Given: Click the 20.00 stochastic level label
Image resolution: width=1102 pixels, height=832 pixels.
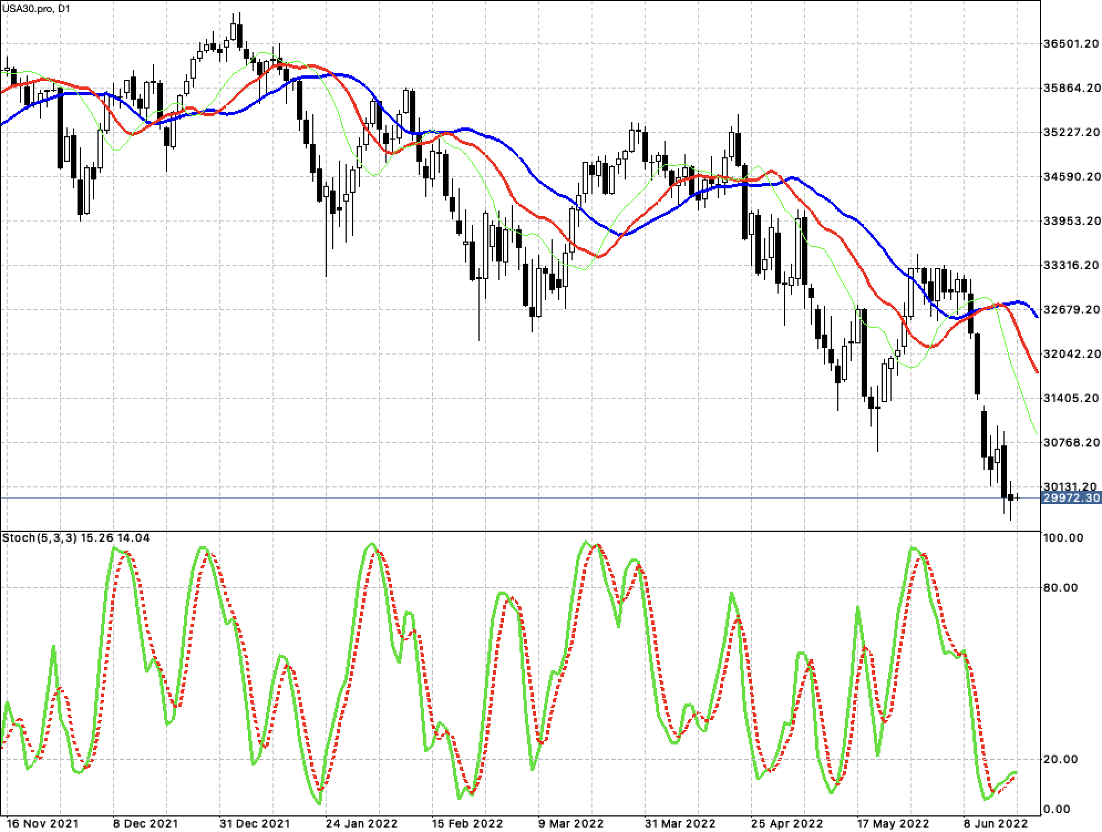Looking at the screenshot, I should click(x=1060, y=759).
